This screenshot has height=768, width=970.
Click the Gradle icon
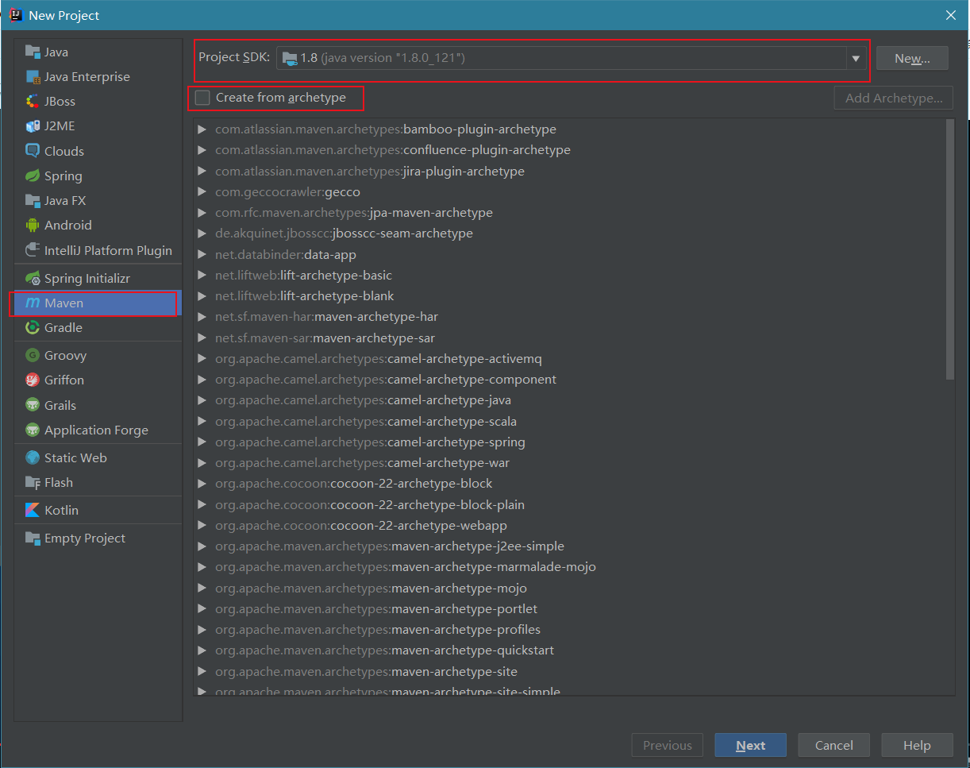[33, 327]
